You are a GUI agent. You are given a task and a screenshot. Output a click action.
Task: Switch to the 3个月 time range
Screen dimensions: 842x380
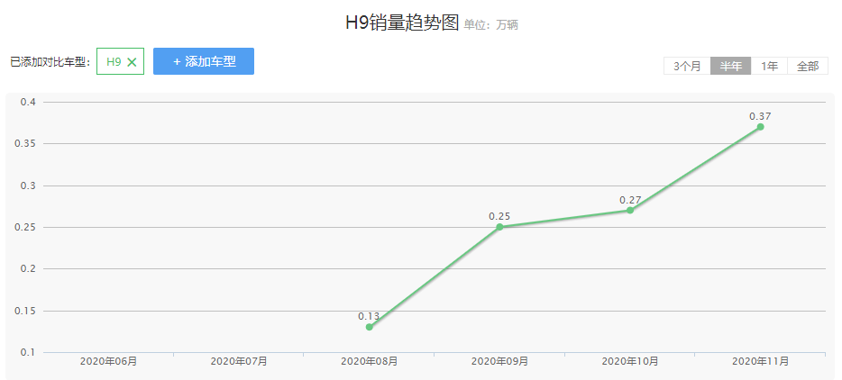click(687, 66)
